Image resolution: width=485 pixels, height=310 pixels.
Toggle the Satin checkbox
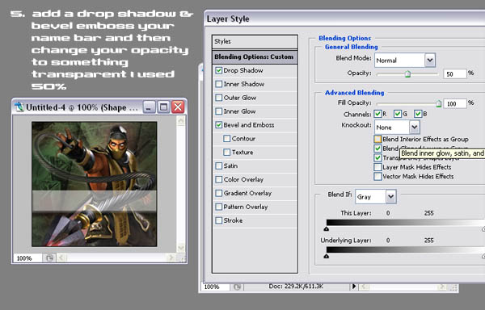point(219,165)
